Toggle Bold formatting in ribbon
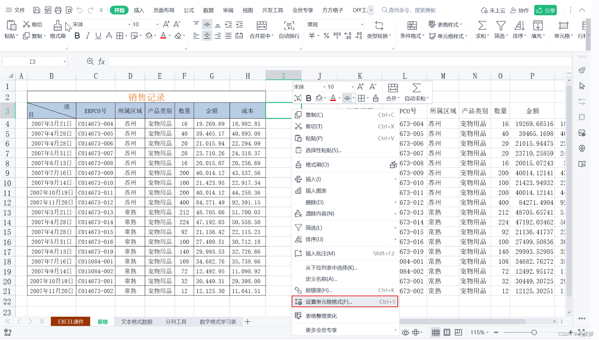This screenshot has height=340, width=599. pos(77,36)
